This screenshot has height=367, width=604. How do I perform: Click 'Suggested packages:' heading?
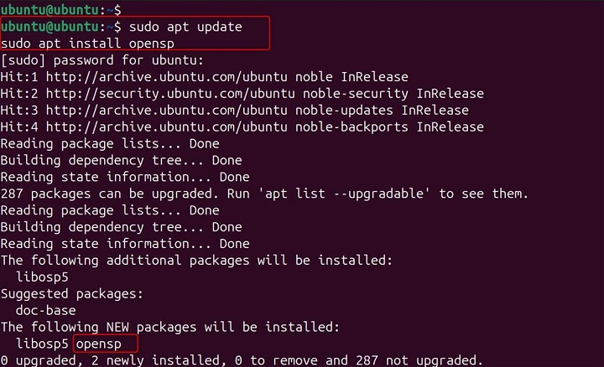tap(70, 294)
